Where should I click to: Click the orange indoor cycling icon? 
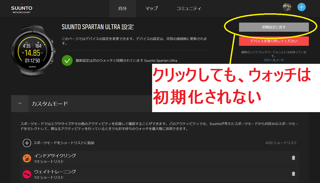click(27, 158)
